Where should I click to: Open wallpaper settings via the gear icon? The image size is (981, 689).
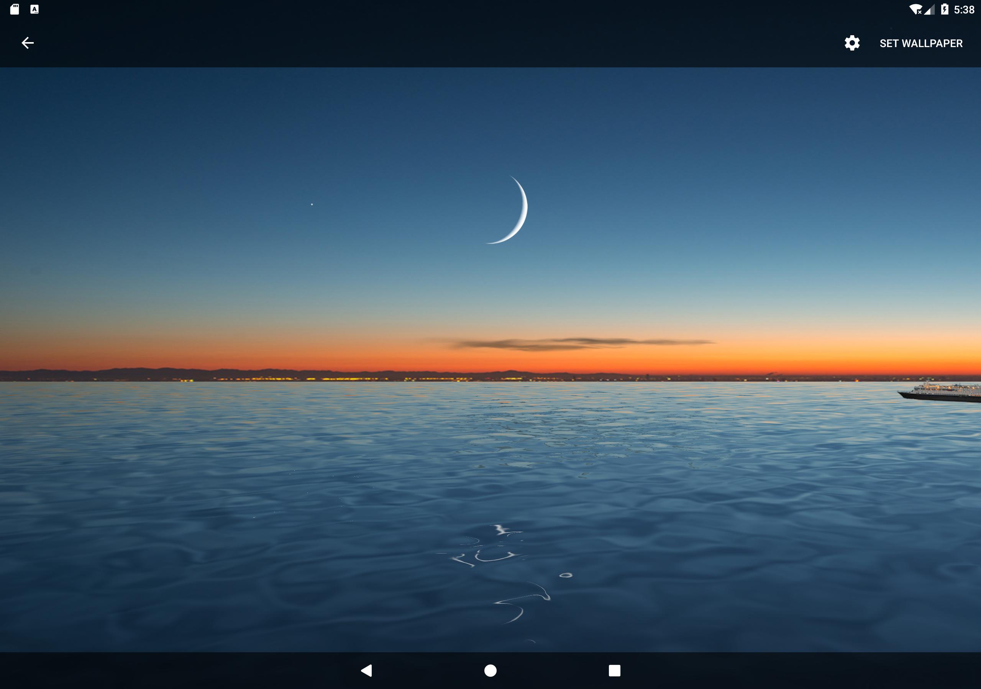pyautogui.click(x=852, y=43)
